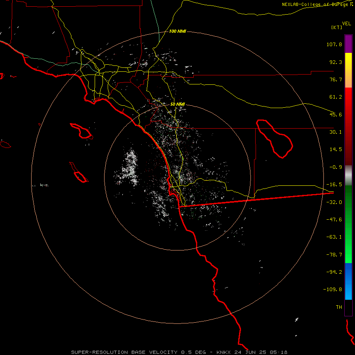
Task: Select the yellow segment of the velocity scale
Action: pyautogui.click(x=348, y=70)
